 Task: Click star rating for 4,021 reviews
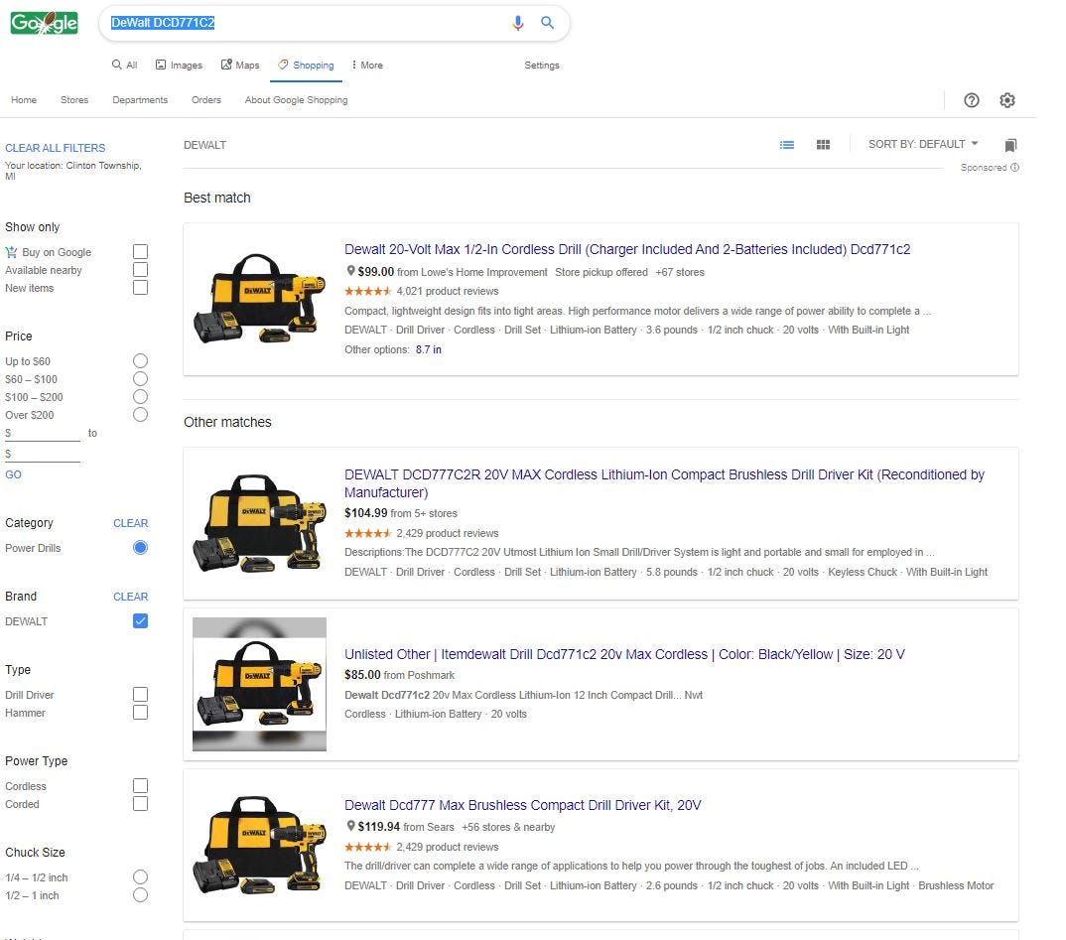coord(368,291)
